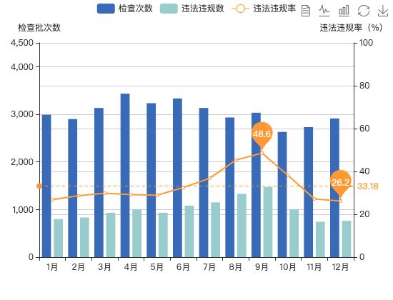Viewport: 393px width, 300px height.
Task: Open the data view document icon
Action: [306, 11]
